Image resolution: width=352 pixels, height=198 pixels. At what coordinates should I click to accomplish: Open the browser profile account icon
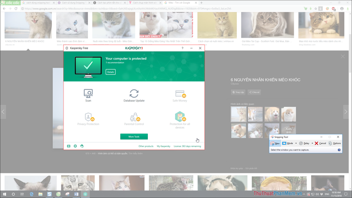coord(342,9)
